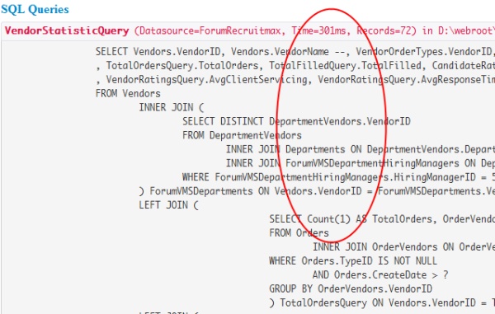Click the INNER JOIN Departments ON line
This screenshot has width=495, height=314.
[361, 149]
